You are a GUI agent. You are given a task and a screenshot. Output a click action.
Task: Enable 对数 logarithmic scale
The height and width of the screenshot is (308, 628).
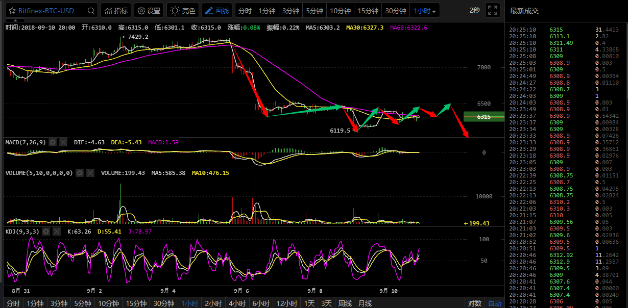[x=474, y=303]
